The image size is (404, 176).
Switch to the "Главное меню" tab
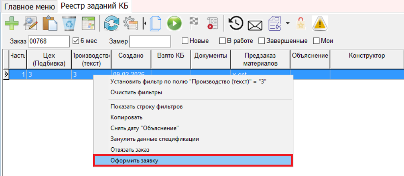pos(30,6)
